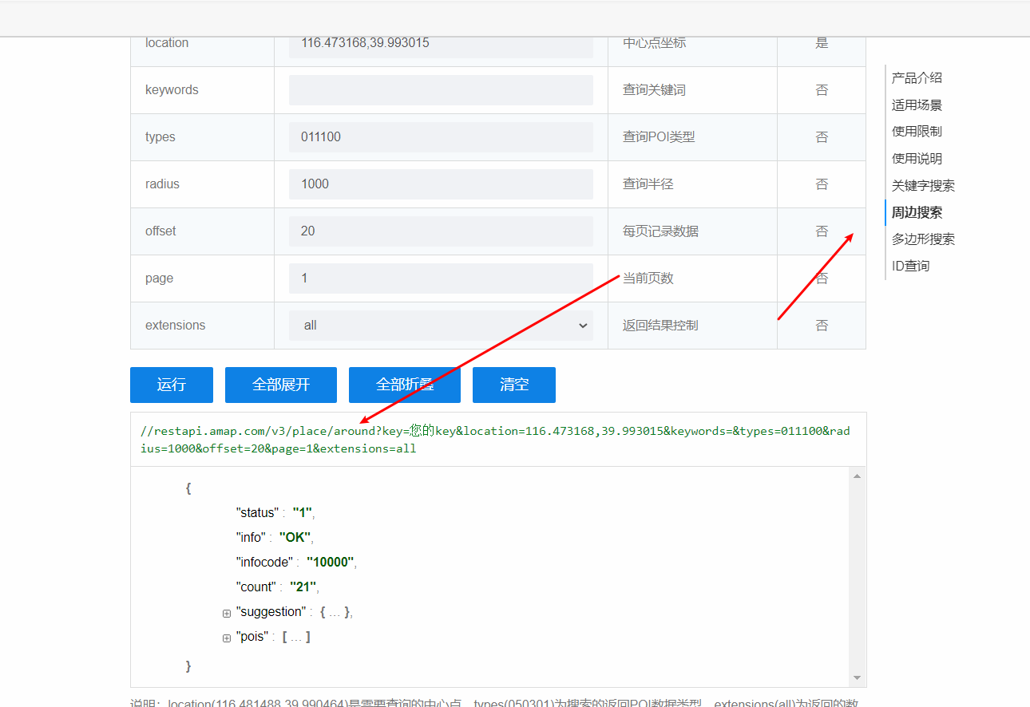Screen dimensions: 1030x707
Task: Click the empty keywords input field
Action: tap(441, 90)
